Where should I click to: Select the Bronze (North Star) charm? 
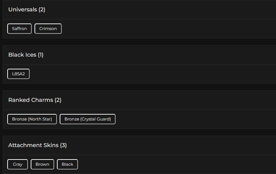point(32,119)
